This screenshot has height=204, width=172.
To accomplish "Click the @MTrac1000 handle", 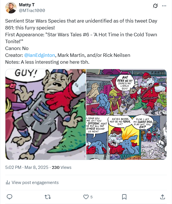I will coord(32,11).
